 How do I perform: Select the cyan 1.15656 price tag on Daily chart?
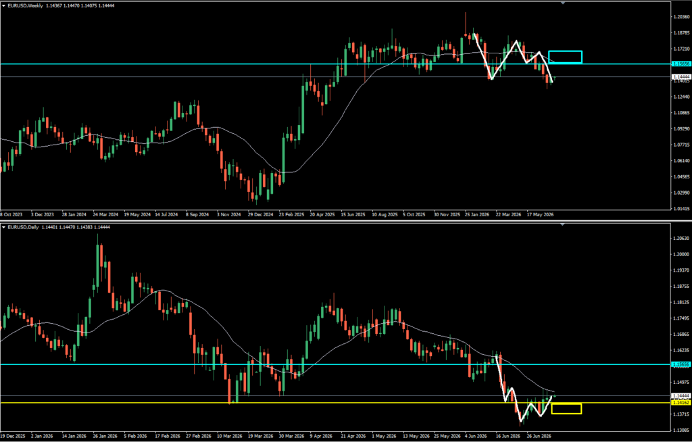681,364
